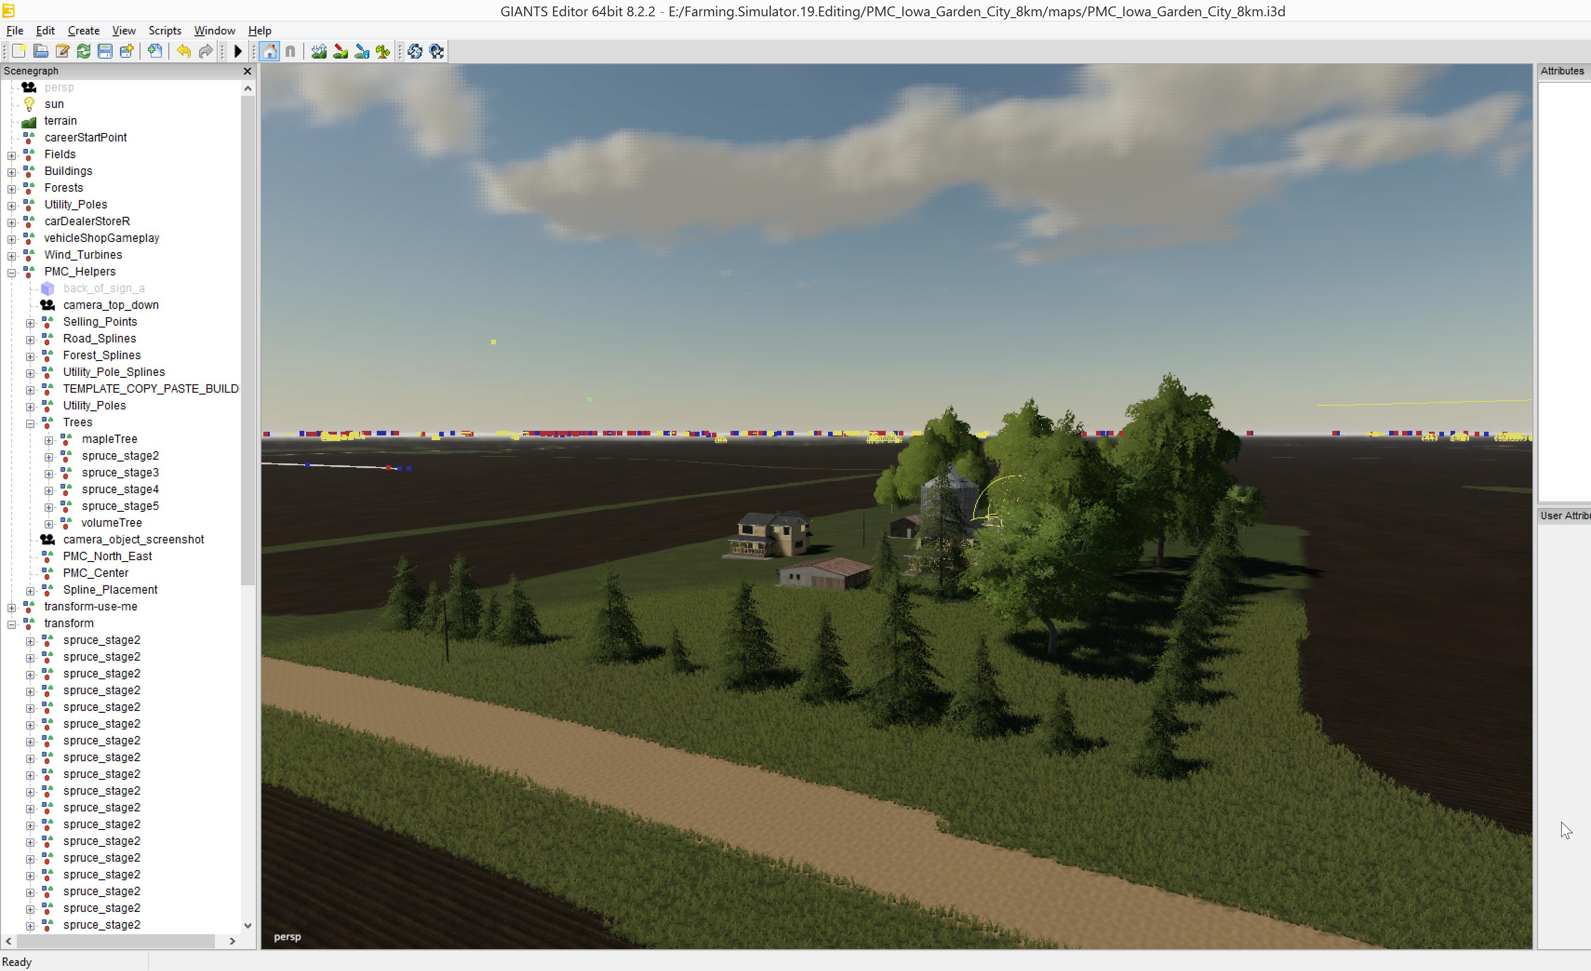
Task: Toggle the house navigation mode icon
Action: pyautogui.click(x=270, y=51)
